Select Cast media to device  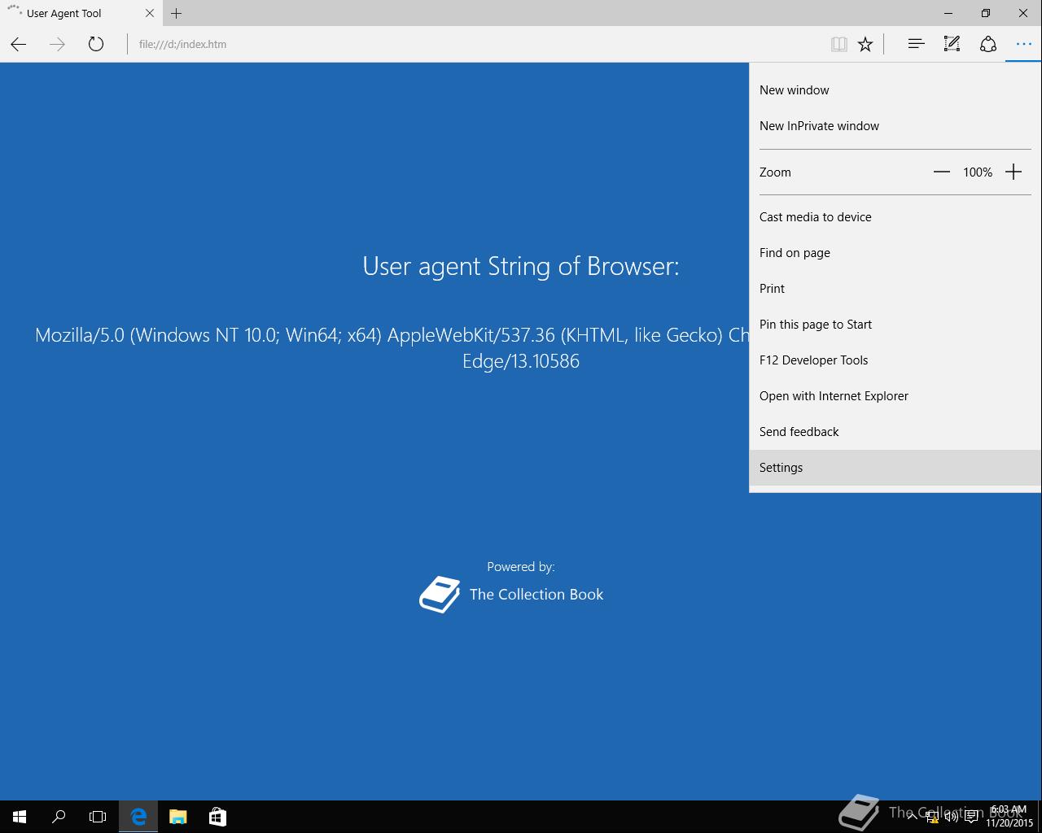coord(895,217)
